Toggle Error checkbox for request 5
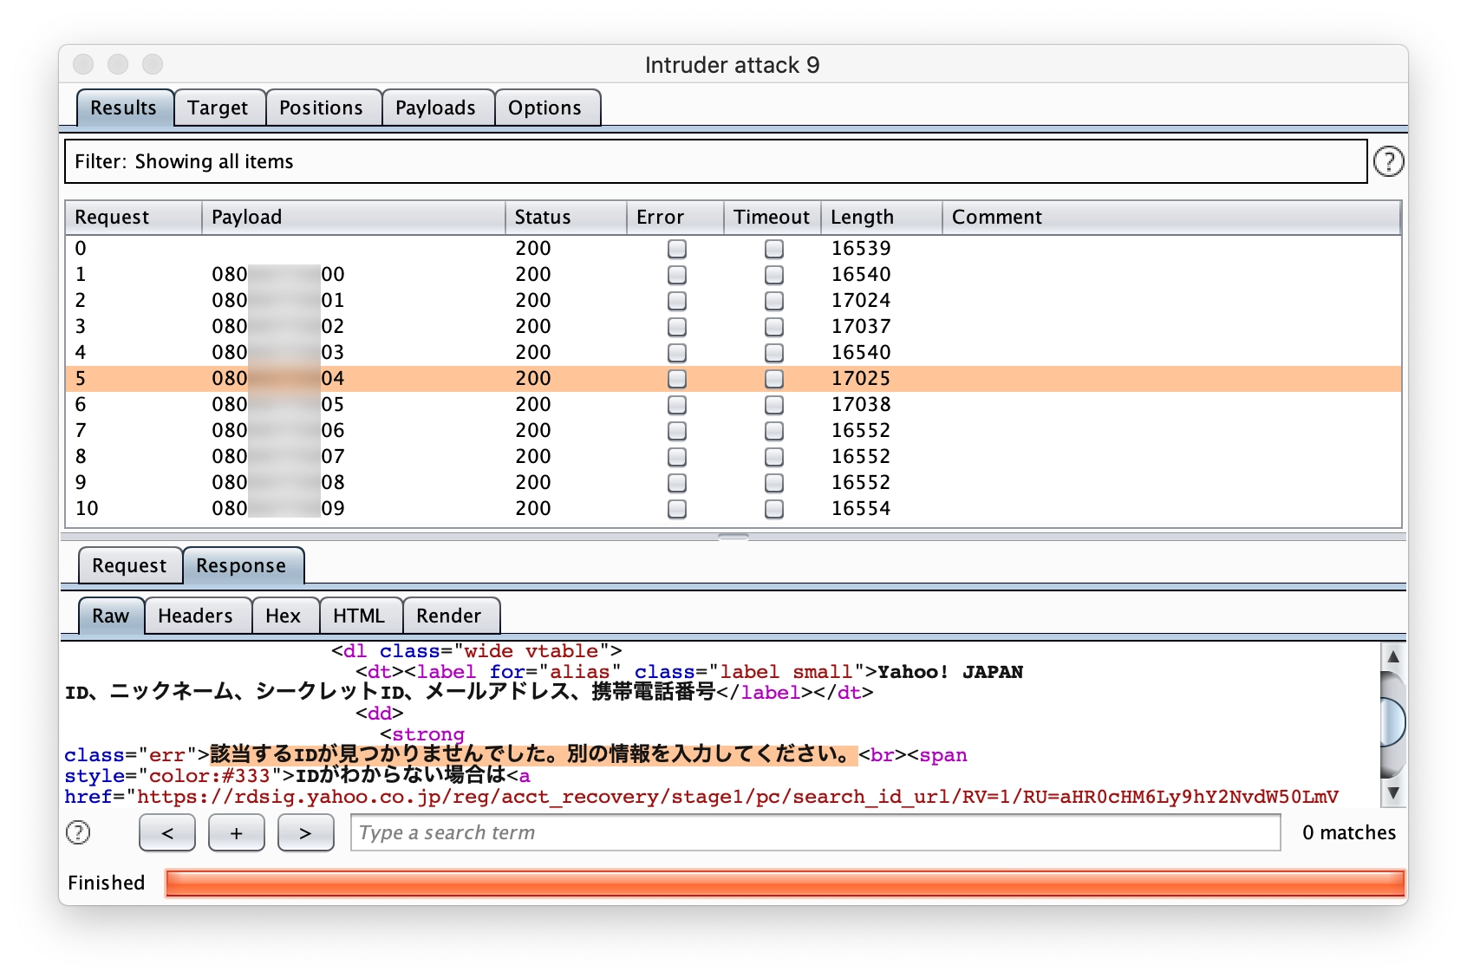This screenshot has width=1467, height=978. pos(677,379)
